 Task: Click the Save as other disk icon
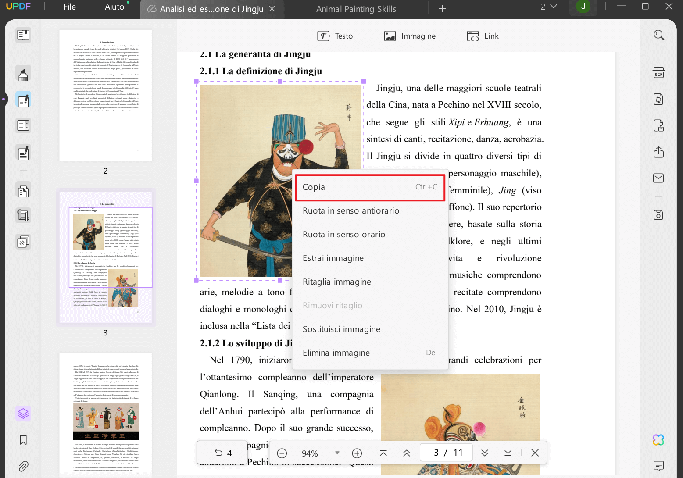[658, 215]
